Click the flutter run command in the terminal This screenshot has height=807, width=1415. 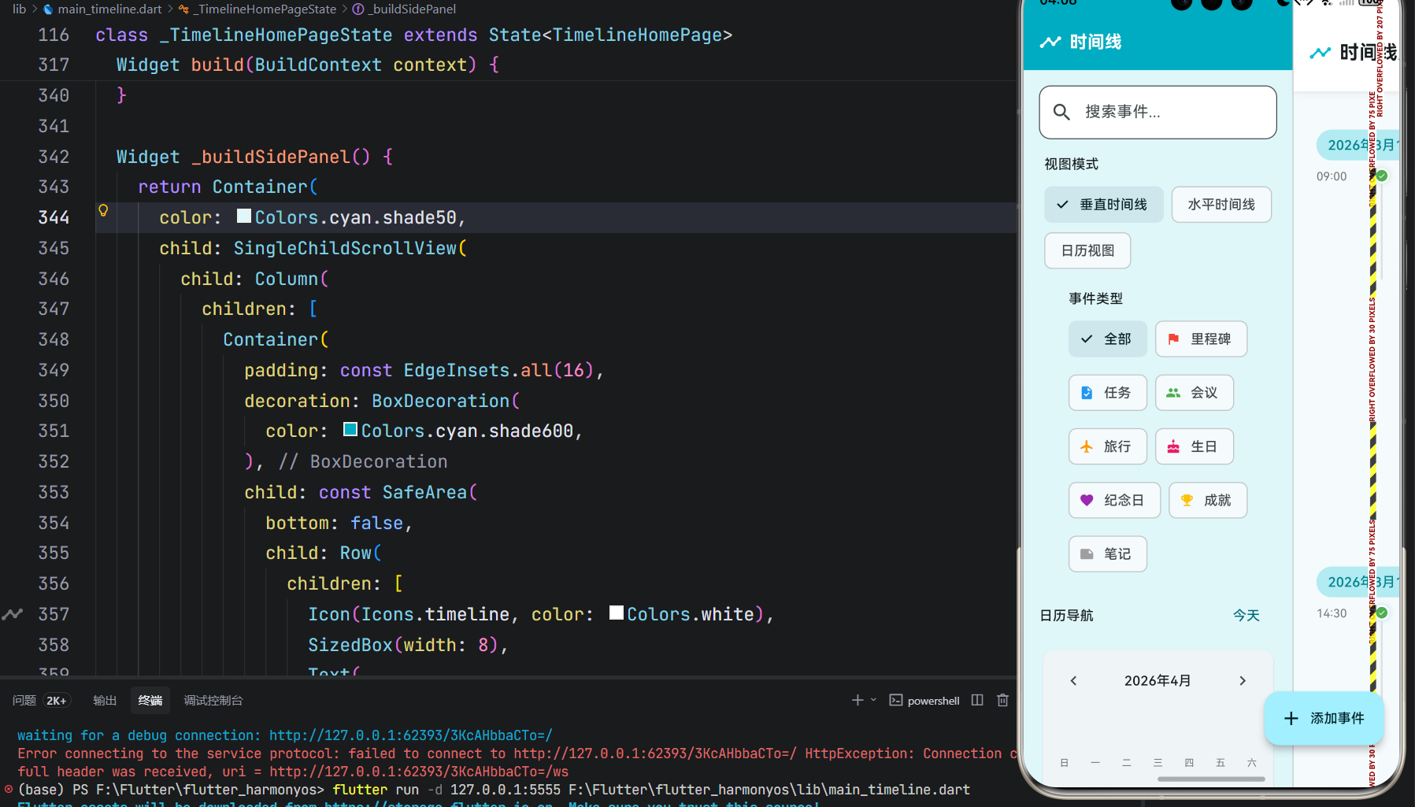(x=651, y=790)
